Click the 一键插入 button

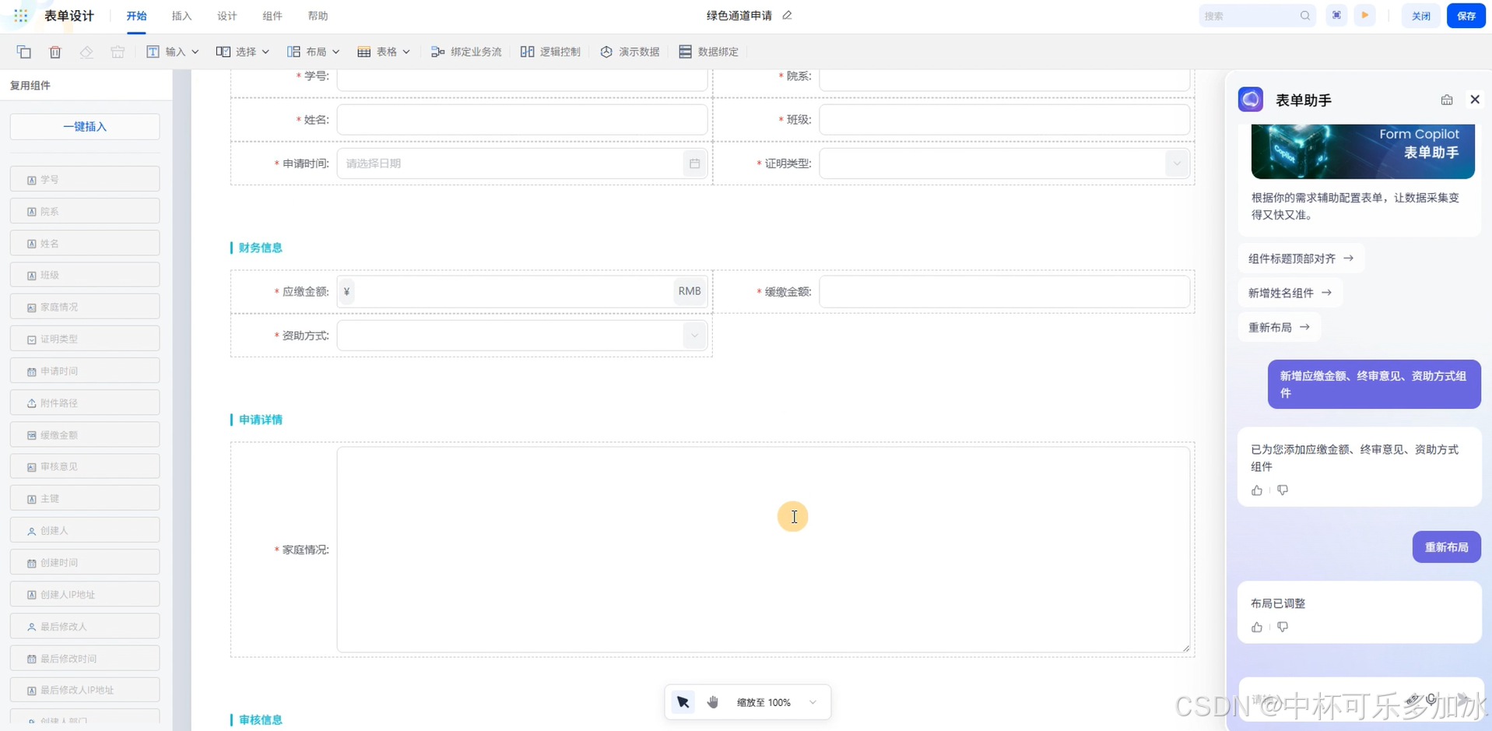[x=85, y=127]
